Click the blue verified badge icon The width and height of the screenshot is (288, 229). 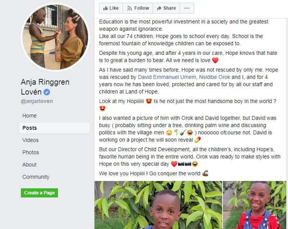coord(47,92)
